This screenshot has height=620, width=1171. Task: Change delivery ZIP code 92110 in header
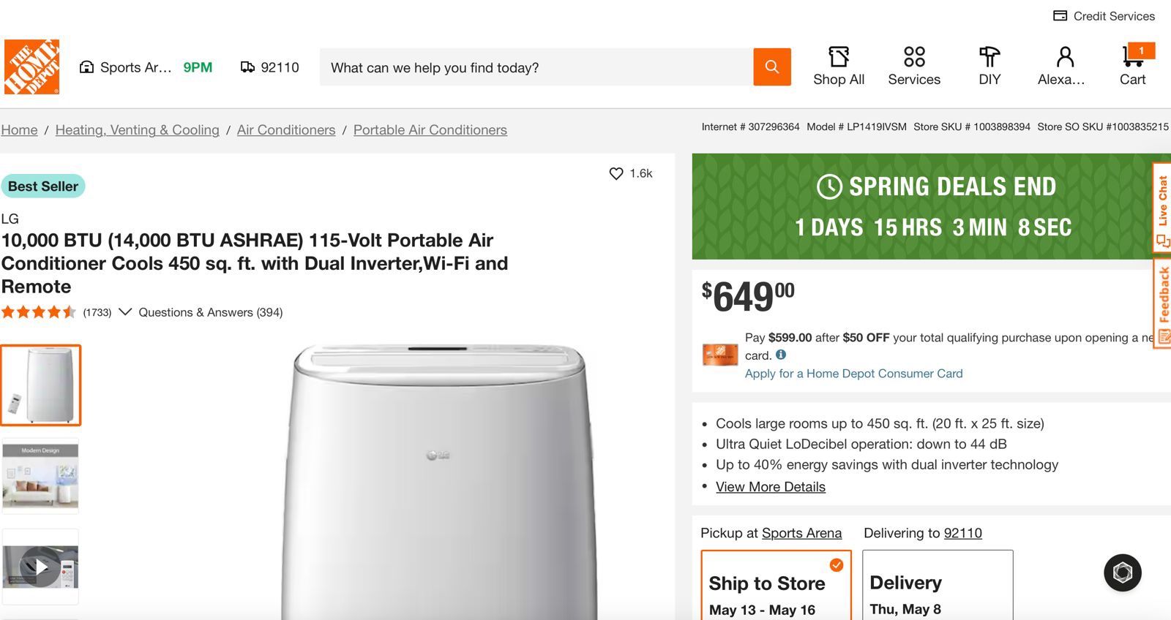(x=270, y=67)
